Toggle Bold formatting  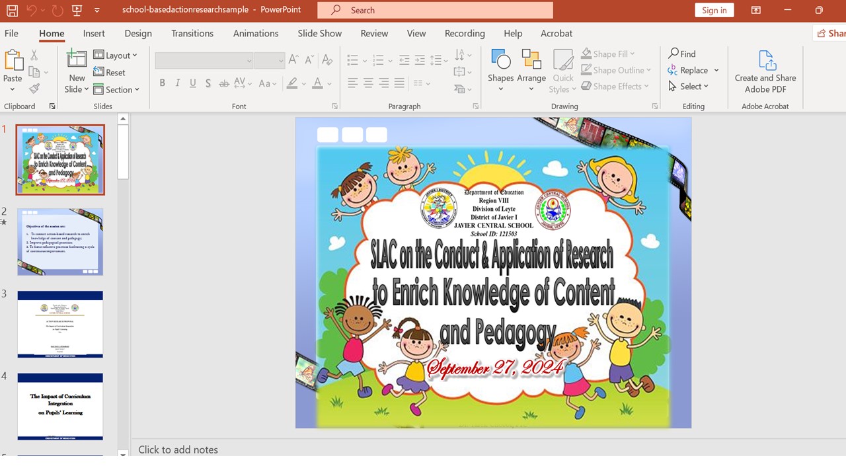[x=162, y=83]
